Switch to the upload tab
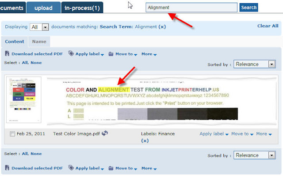 click(43, 8)
